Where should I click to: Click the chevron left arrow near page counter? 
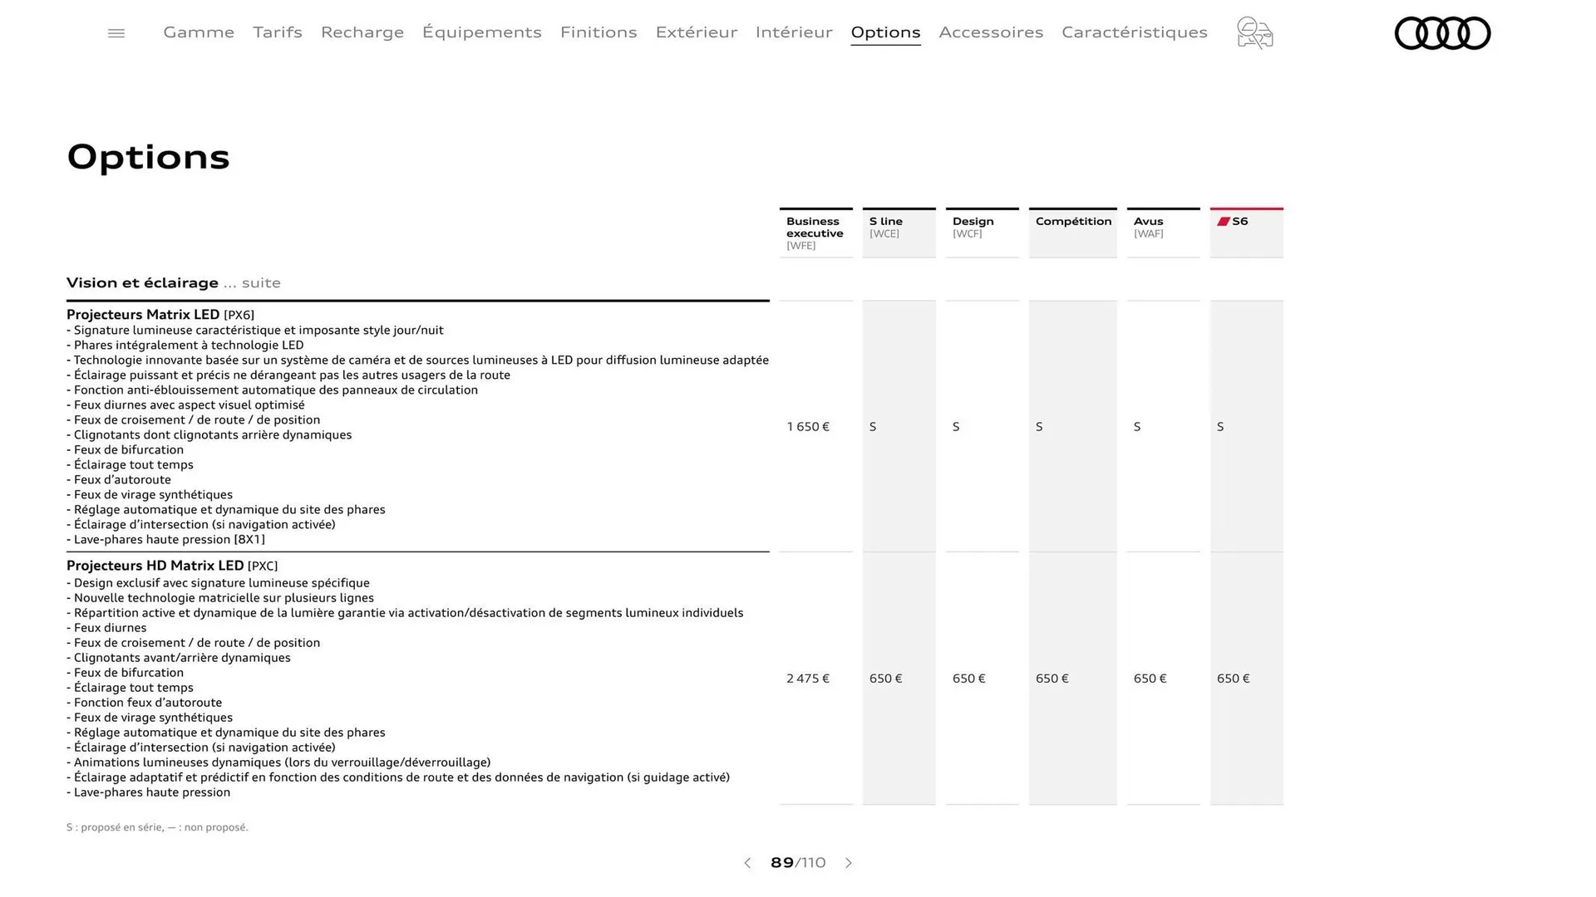[x=746, y=863]
